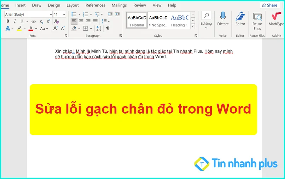Toggle subscript formatting
Image resolution: width=285 pixels, height=179 pixels.
(41, 22)
